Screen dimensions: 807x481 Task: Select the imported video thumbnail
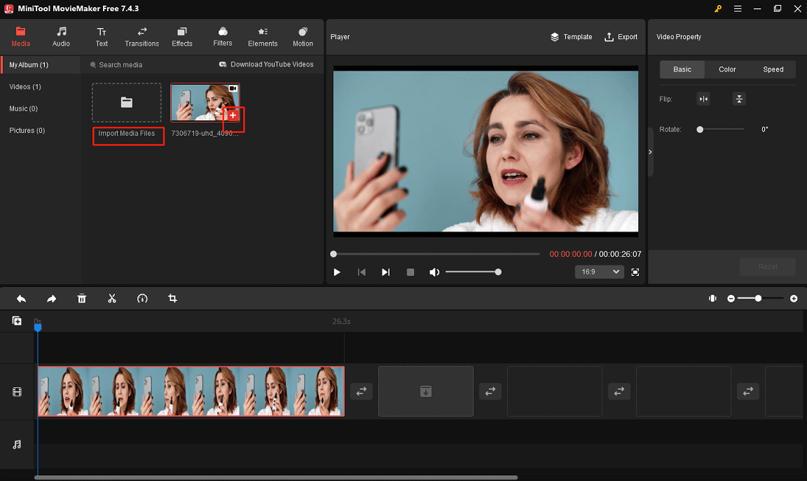[x=205, y=102]
